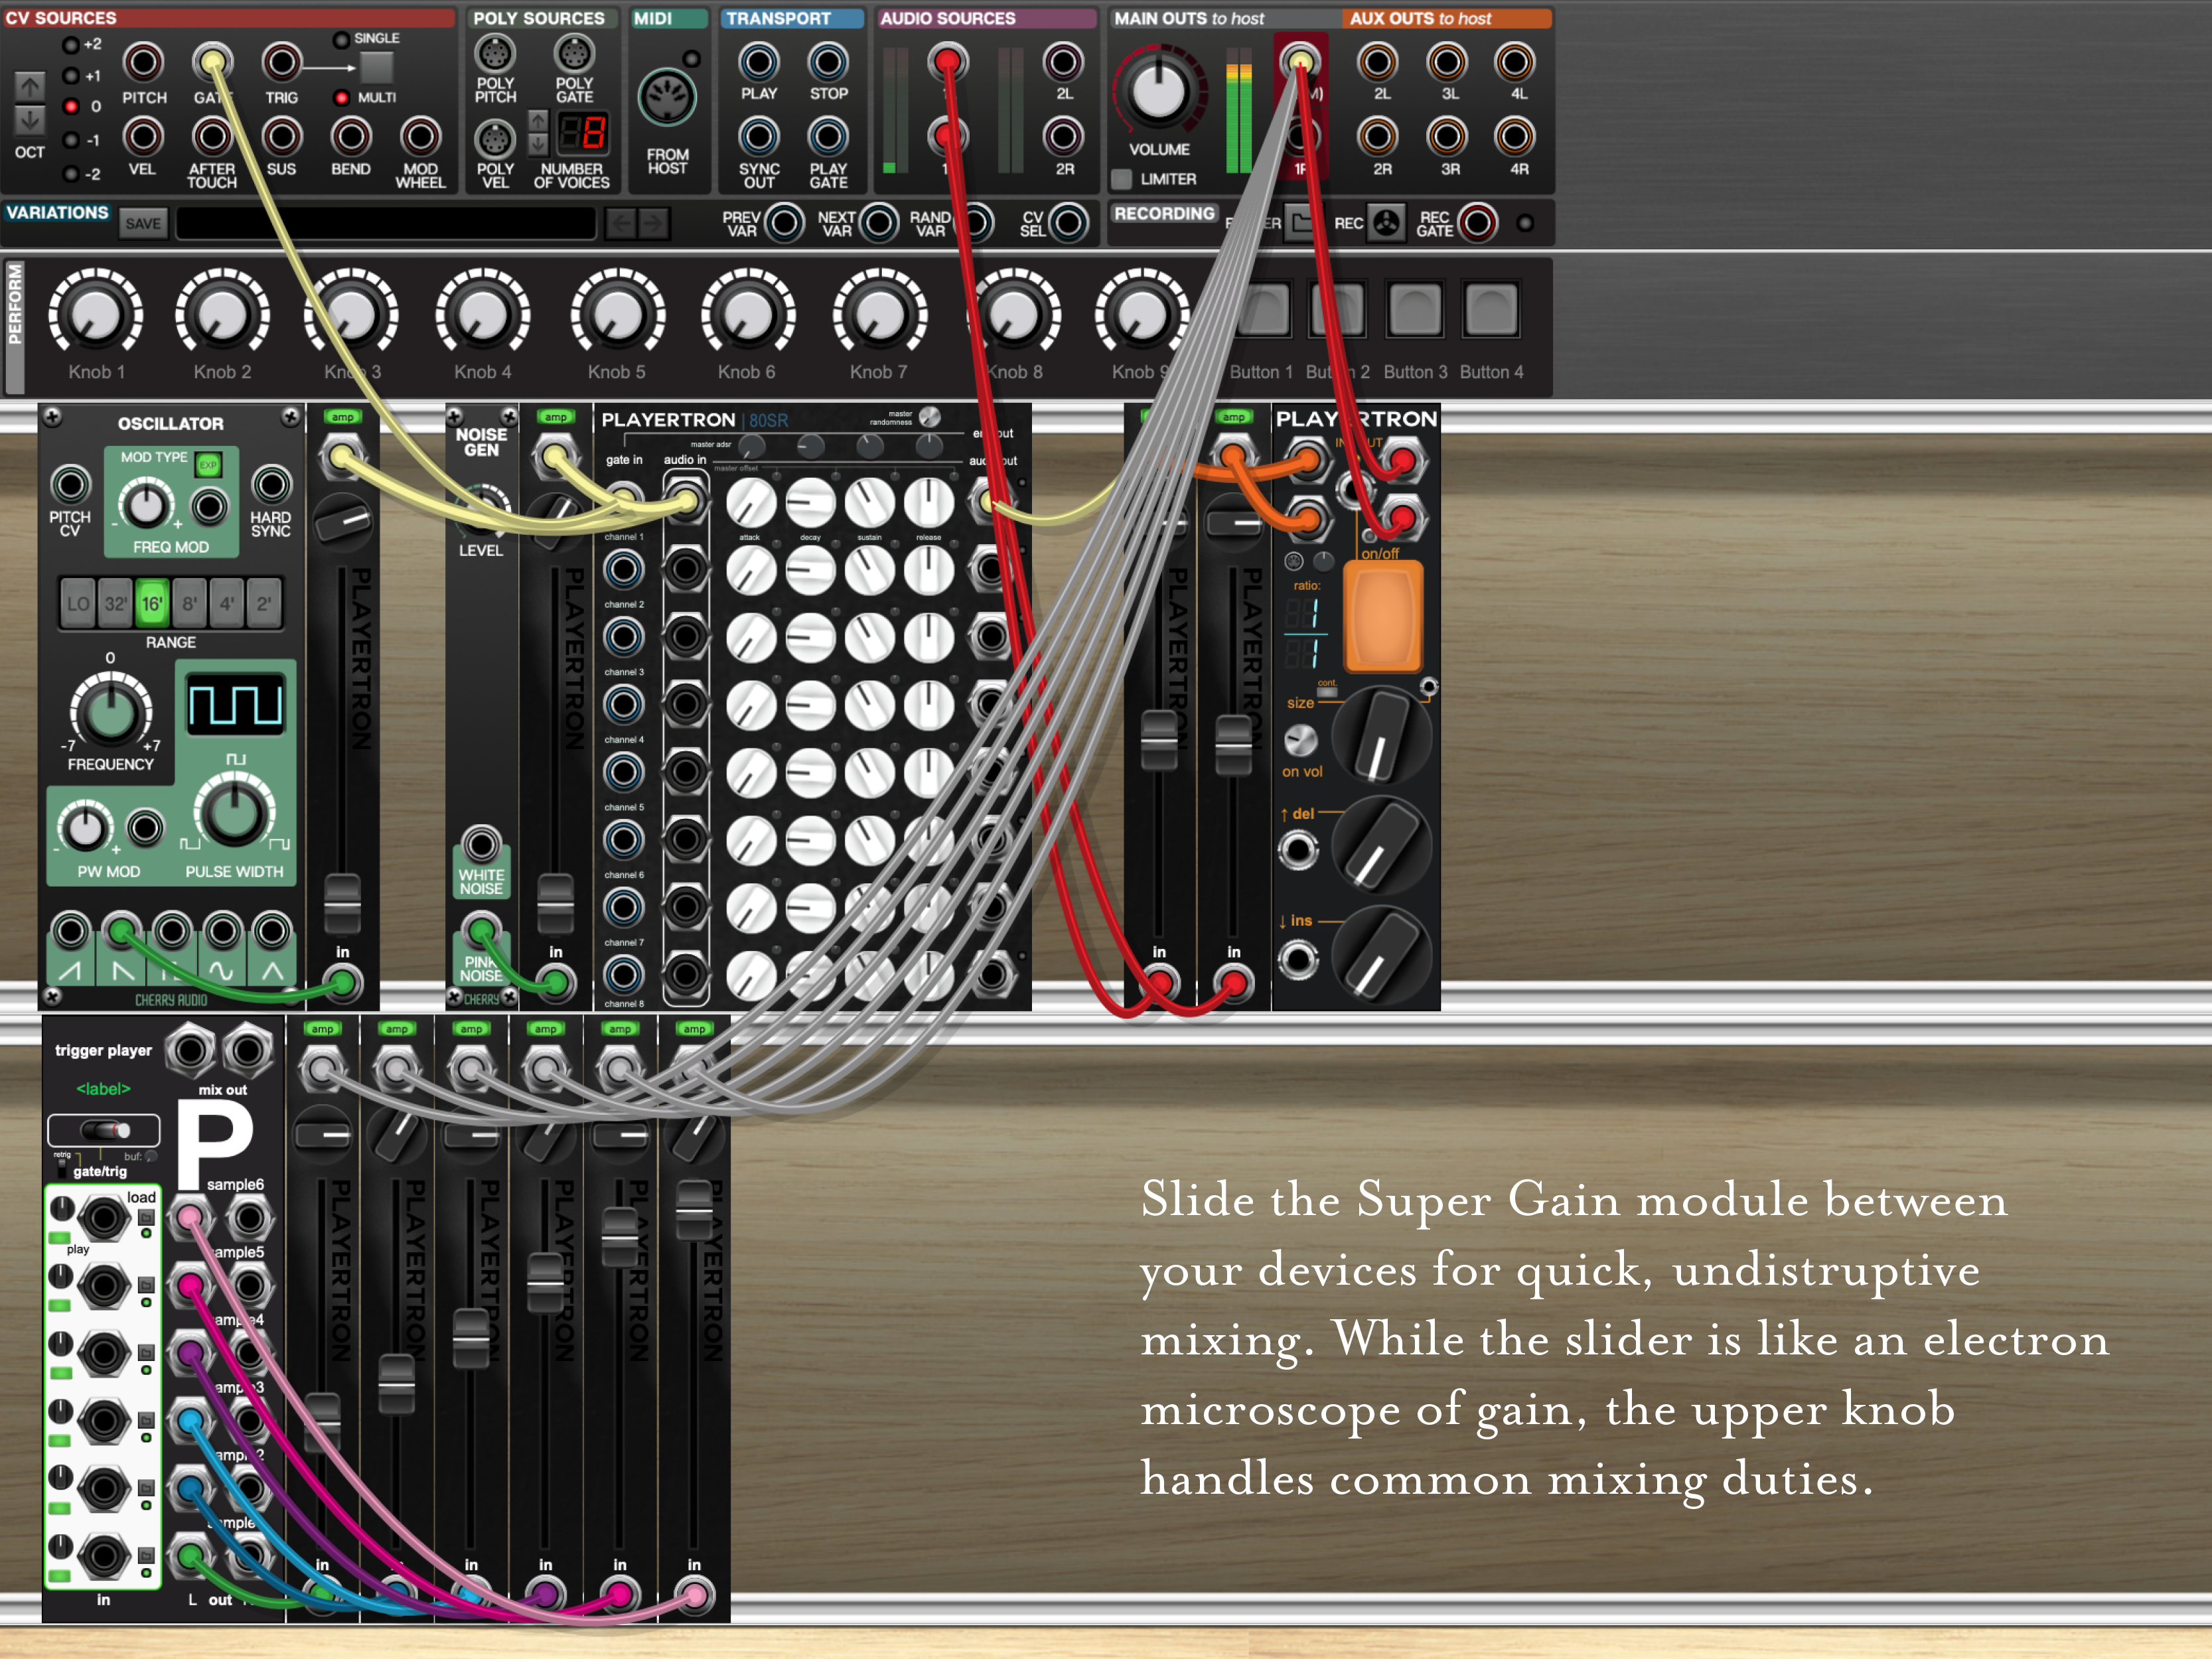This screenshot has height=1659, width=2212.
Task: Click the square pulse waveform display
Action: [236, 704]
